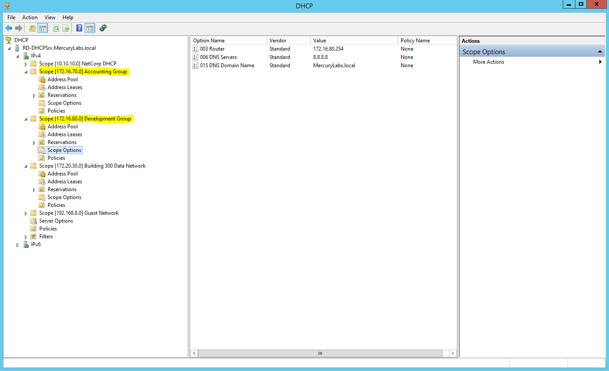Click router value 172.16.80.254

point(328,49)
